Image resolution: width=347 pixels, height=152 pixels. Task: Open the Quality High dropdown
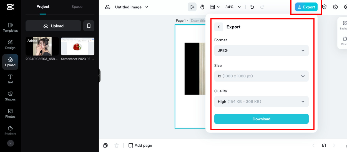coord(261,102)
